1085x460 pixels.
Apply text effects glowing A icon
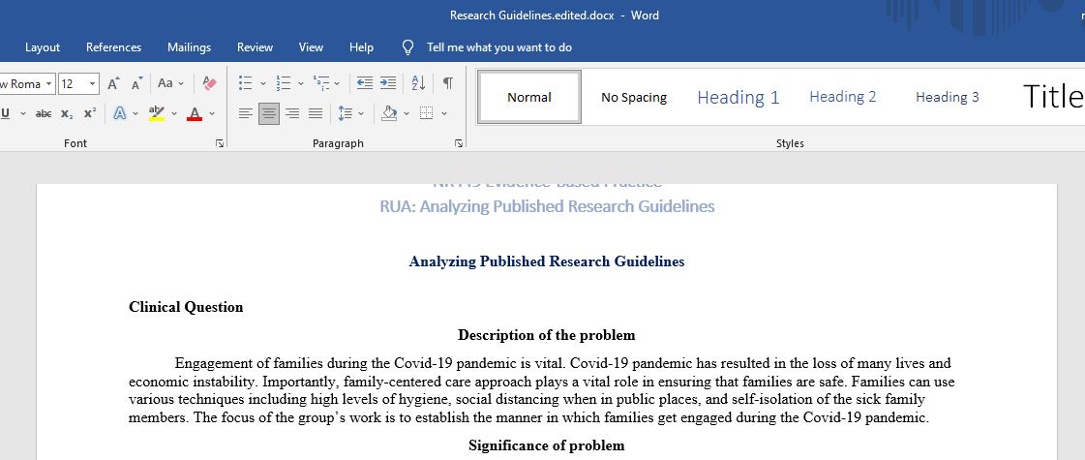click(120, 113)
